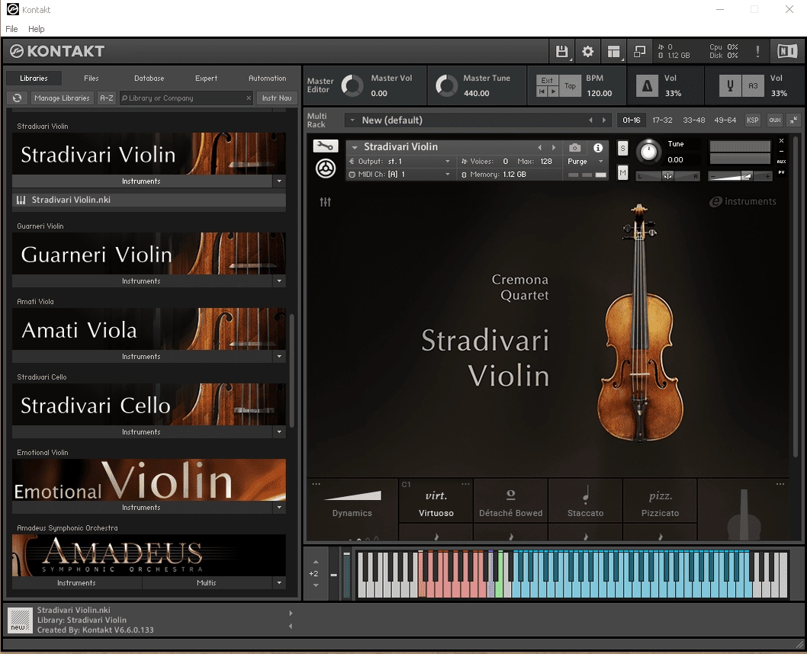The width and height of the screenshot is (807, 654).
Task: Open the Help menu
Action: (36, 29)
